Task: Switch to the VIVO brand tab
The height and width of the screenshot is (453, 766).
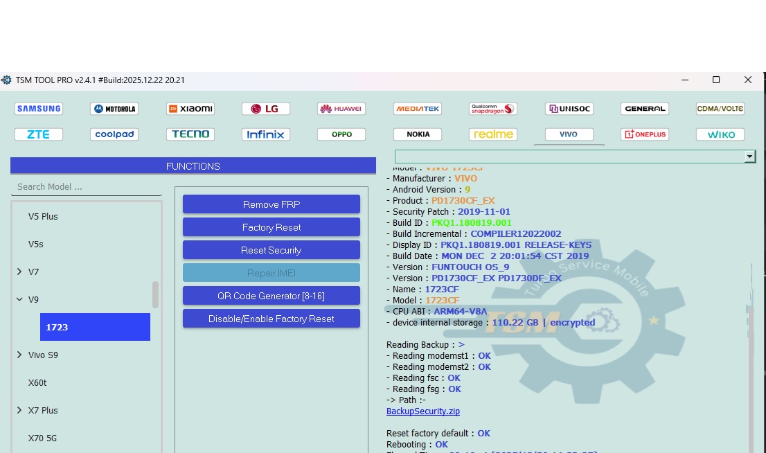Action: click(x=569, y=134)
